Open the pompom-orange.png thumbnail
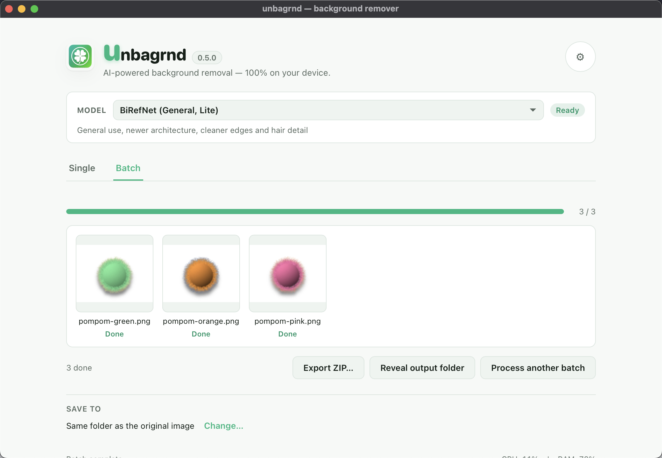Viewport: 662px width, 458px height. click(201, 274)
